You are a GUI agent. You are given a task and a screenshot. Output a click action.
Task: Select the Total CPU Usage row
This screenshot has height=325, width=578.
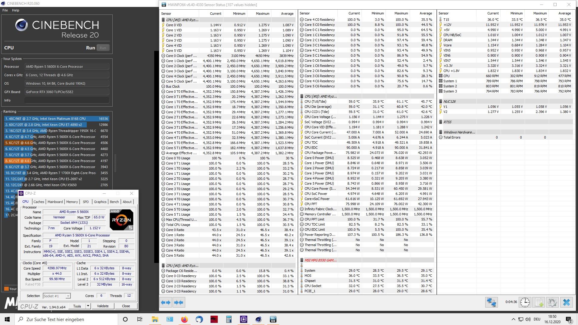coord(228,225)
